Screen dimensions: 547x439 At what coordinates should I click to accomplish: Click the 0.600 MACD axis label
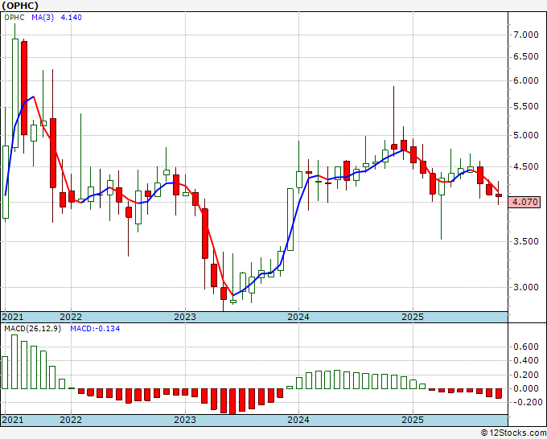pyautogui.click(x=526, y=347)
